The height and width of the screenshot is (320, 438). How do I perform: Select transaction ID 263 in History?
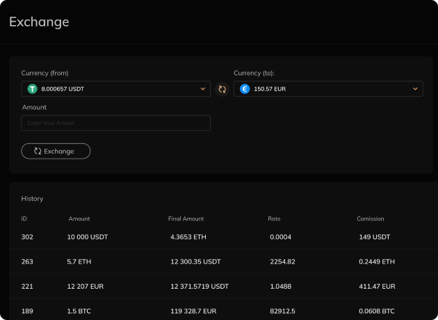click(x=27, y=262)
